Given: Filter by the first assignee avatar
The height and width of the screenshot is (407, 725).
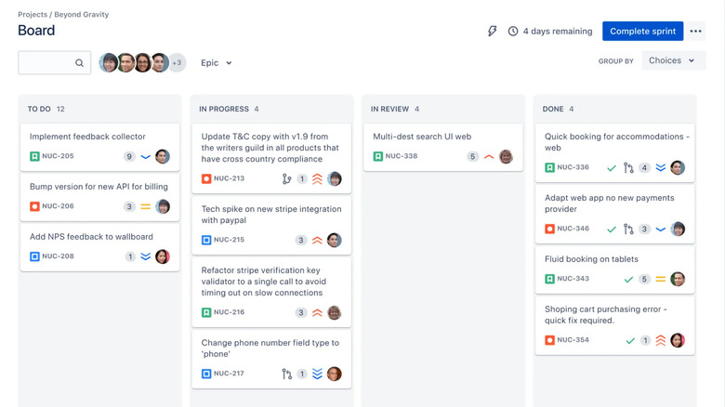Looking at the screenshot, I should (x=109, y=62).
